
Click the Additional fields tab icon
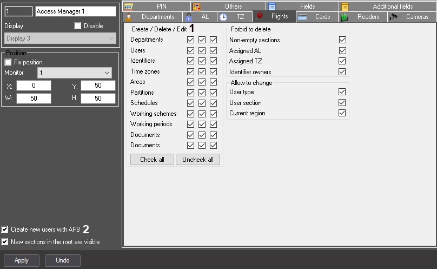click(345, 6)
